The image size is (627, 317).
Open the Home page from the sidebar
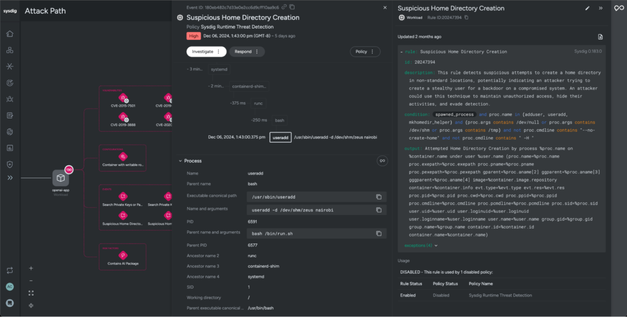tap(10, 34)
